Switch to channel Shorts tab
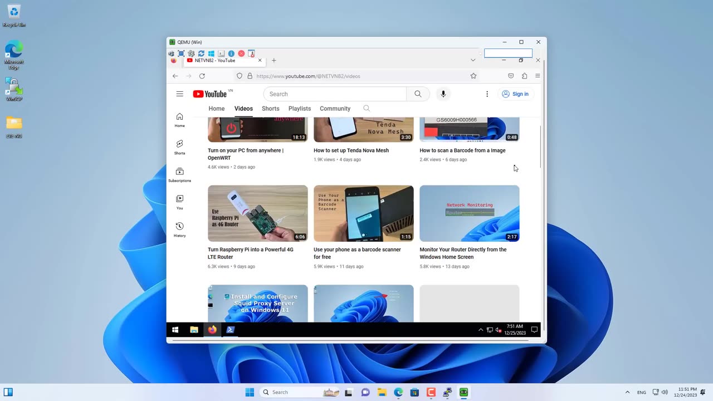Screen dimensions: 713x401 [271, 109]
